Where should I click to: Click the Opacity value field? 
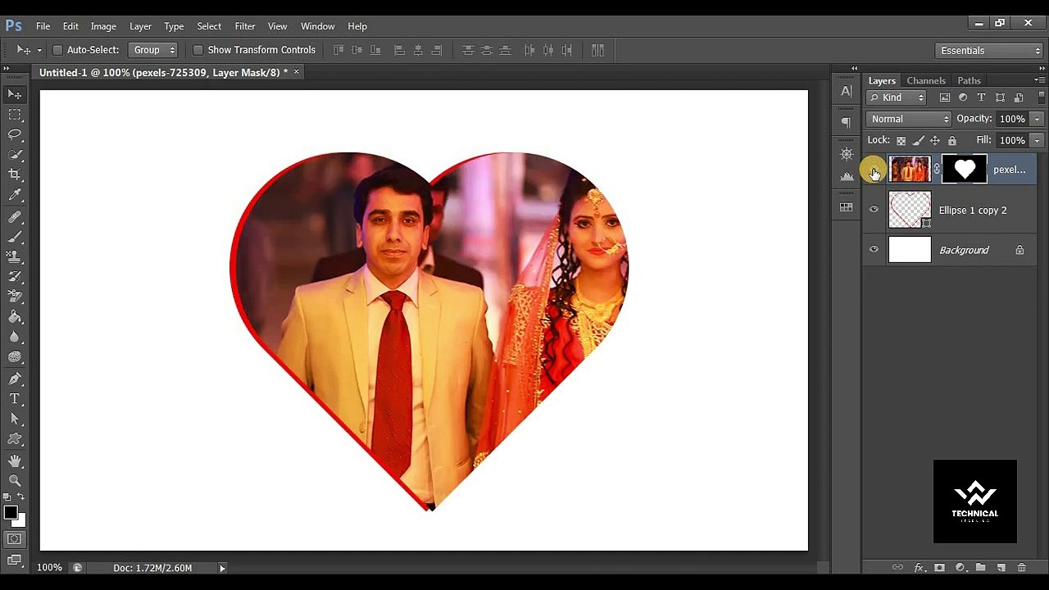[1012, 119]
